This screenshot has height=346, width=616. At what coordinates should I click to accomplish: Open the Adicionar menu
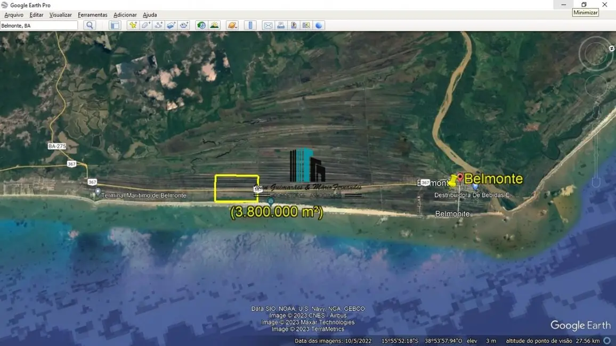pyautogui.click(x=125, y=15)
